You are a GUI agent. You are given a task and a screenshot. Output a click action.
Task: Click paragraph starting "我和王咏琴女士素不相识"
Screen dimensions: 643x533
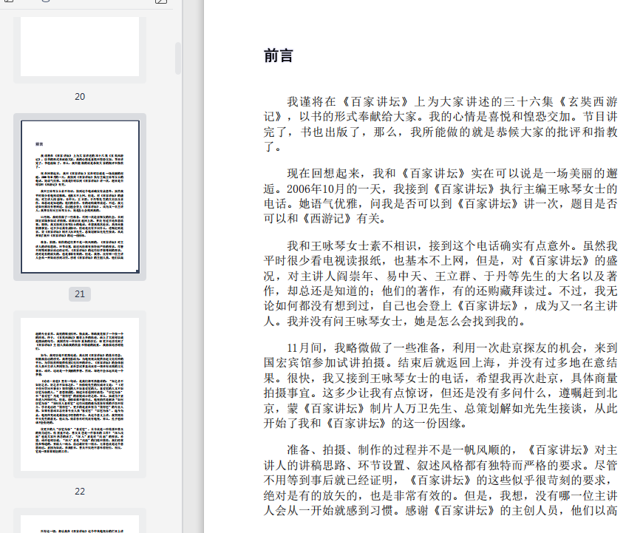(x=440, y=283)
